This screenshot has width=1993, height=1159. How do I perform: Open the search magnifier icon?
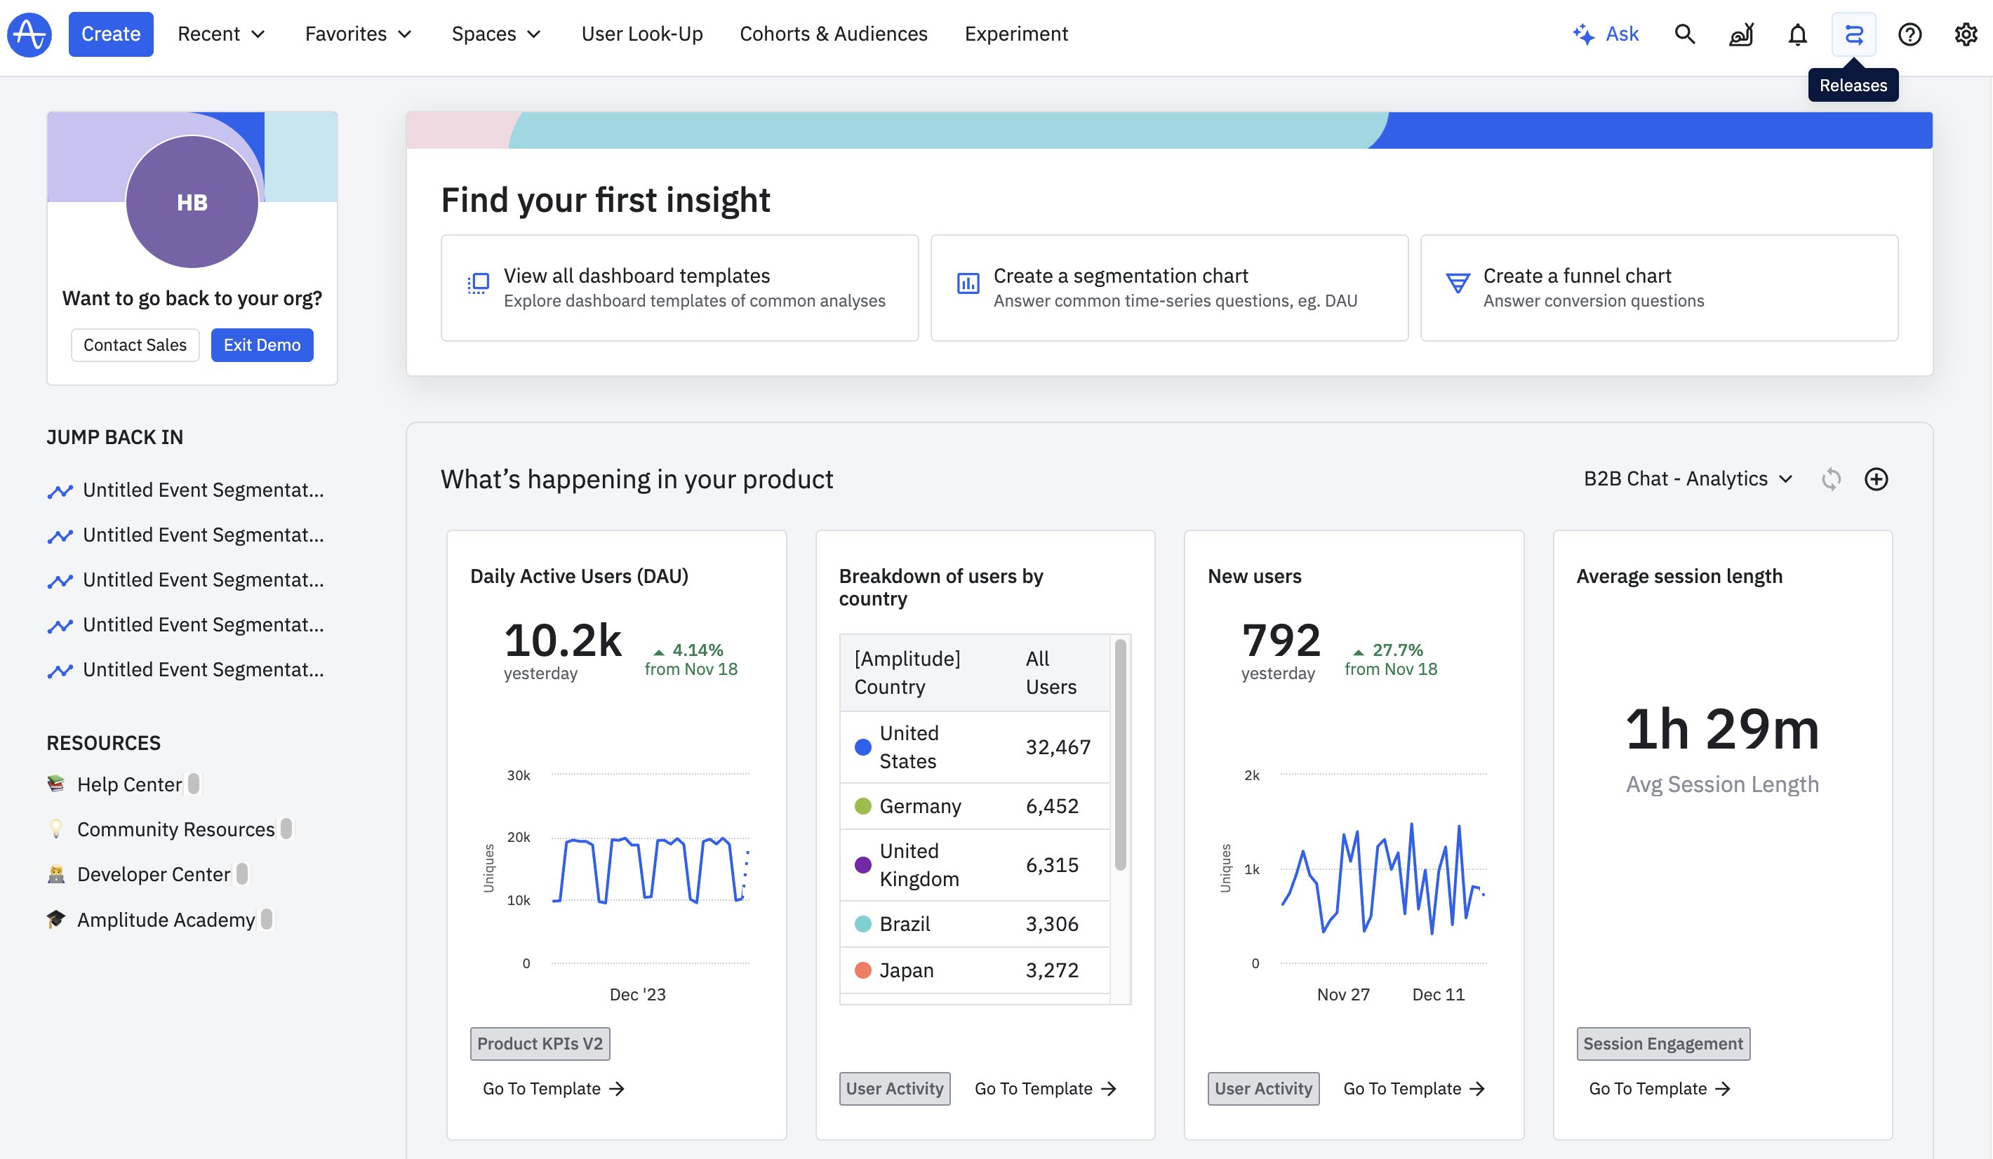(1684, 34)
